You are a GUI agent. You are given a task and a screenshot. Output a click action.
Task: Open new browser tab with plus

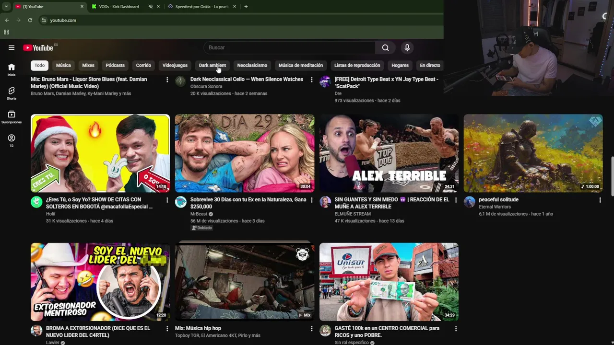[x=246, y=6]
